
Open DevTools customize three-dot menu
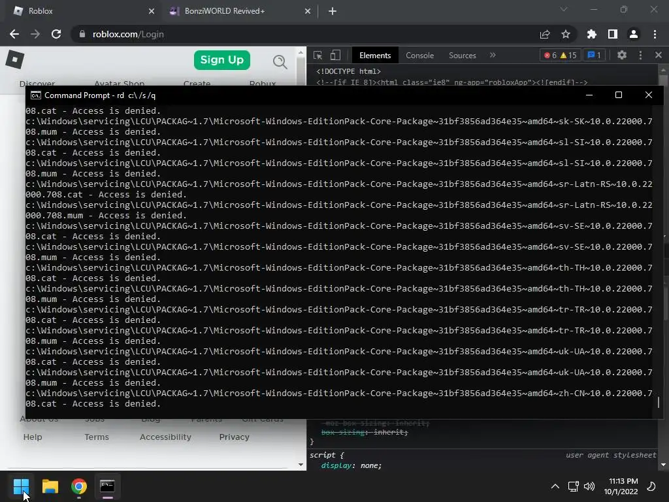[x=640, y=55]
